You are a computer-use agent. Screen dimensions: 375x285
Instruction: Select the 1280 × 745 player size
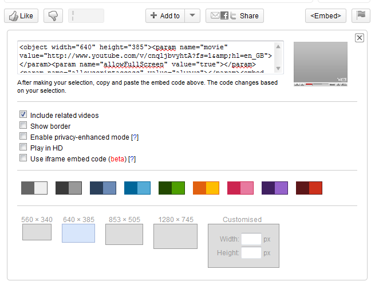(175, 236)
